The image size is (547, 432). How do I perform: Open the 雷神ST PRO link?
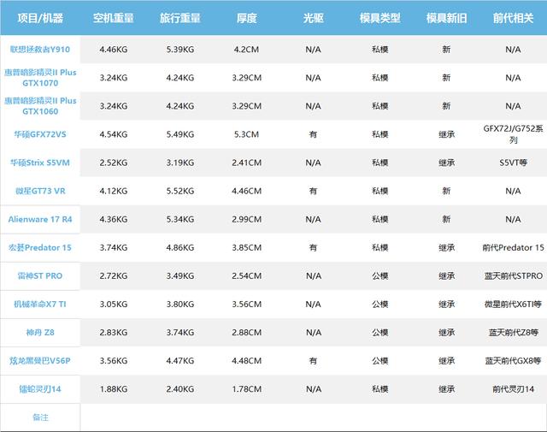[x=40, y=276]
